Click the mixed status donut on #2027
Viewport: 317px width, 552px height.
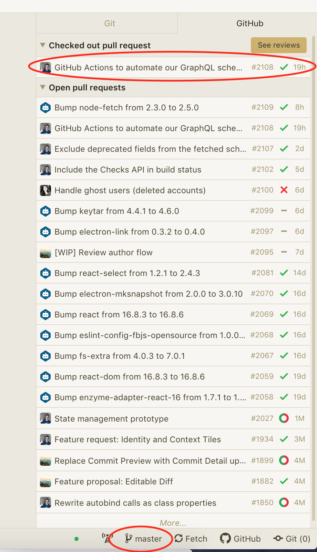click(284, 418)
